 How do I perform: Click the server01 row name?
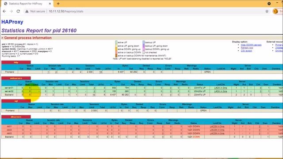9,88
